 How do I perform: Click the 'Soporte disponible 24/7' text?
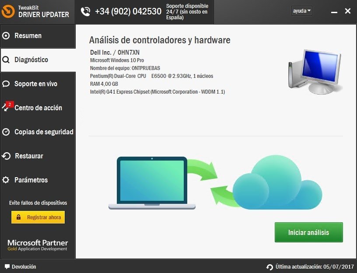pyautogui.click(x=187, y=12)
